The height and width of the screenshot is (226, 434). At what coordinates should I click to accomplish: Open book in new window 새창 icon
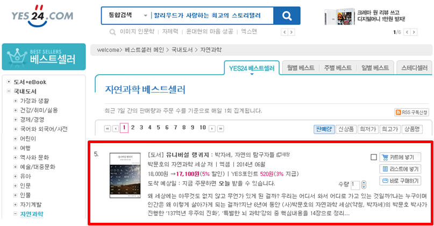click(283, 154)
